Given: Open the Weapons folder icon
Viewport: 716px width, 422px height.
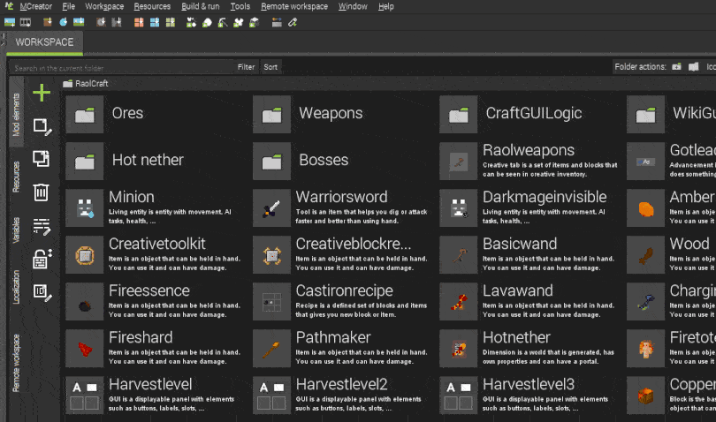Looking at the screenshot, I should [271, 115].
